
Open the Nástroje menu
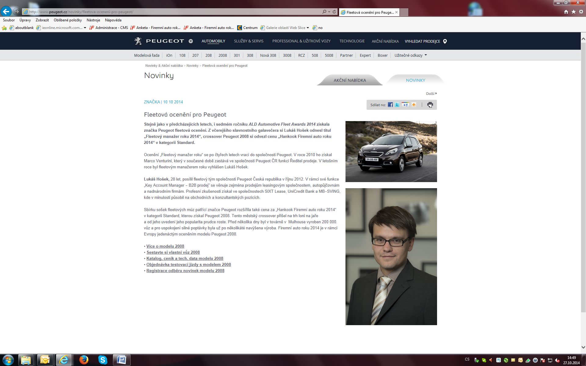pos(93,20)
